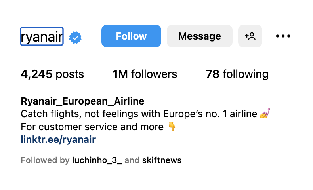Show the 4,245 posts
Screen dimensions: 313x190
click(52, 74)
